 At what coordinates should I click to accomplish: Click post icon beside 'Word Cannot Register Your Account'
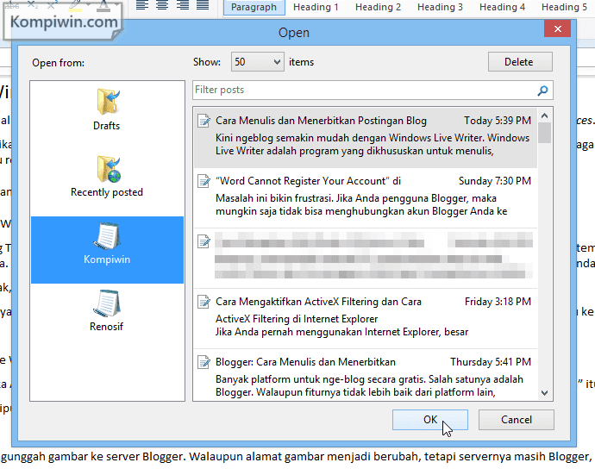click(204, 181)
